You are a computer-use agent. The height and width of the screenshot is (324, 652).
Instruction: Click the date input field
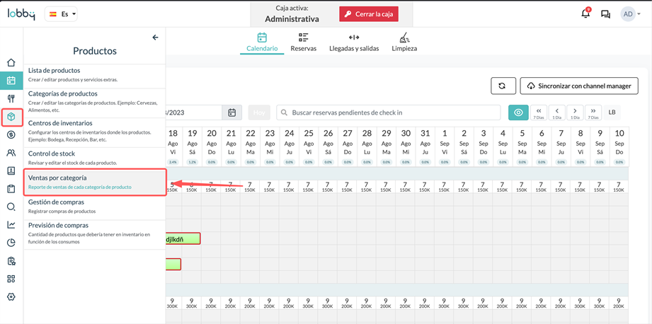pyautogui.click(x=195, y=112)
